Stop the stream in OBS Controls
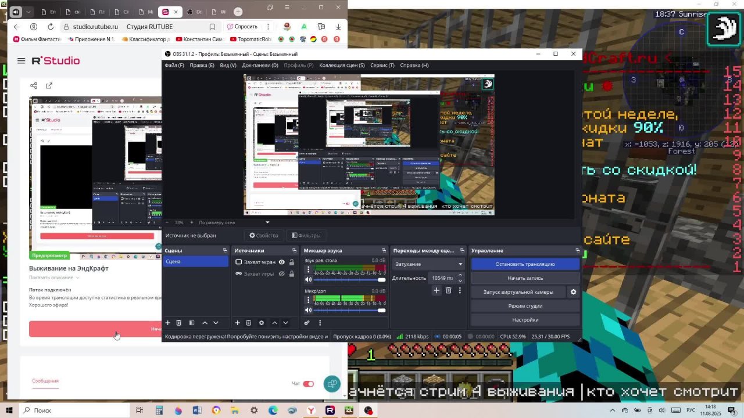 point(525,264)
